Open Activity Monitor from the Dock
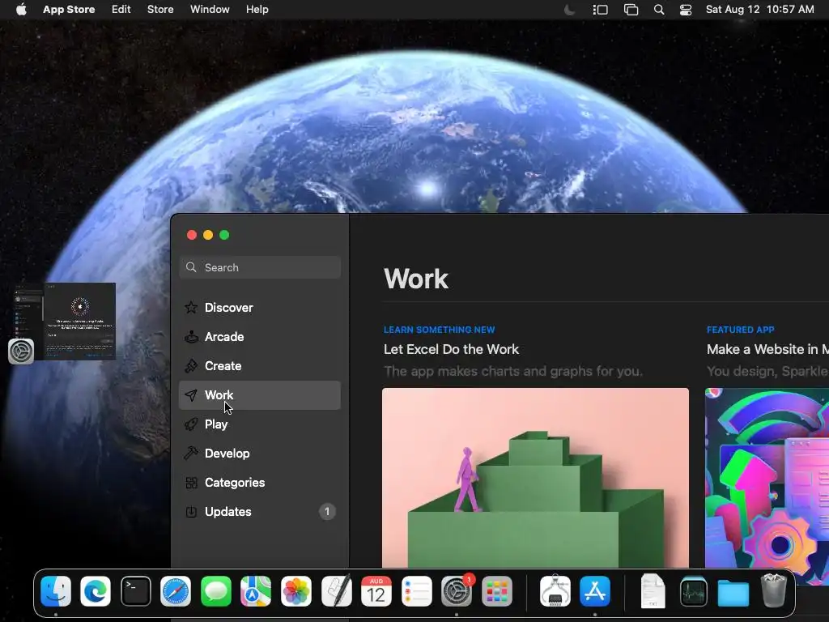The height and width of the screenshot is (622, 829). (x=694, y=590)
